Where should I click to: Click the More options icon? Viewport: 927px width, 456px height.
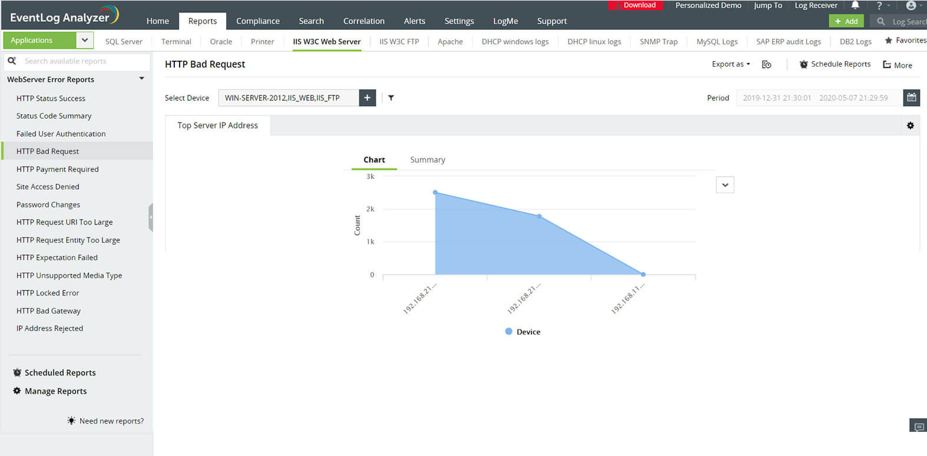point(886,65)
